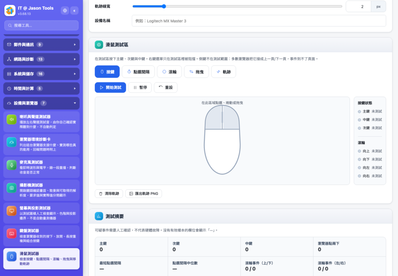Click the teal gauge icon of 瀏覽器環境診斷卡
398x276 pixels.
[12, 142]
